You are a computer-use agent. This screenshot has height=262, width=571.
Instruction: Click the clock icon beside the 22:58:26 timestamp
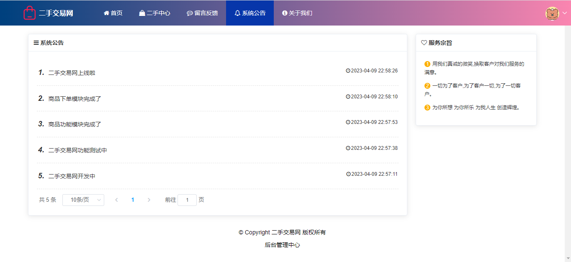pyautogui.click(x=348, y=71)
